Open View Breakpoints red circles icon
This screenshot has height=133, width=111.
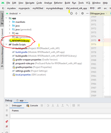pyautogui.click(x=7, y=121)
